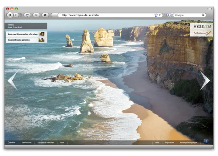Show the previous image with left arrow
218x156 pixels.
point(12,81)
